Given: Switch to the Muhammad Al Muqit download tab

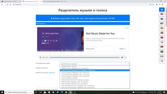Looking at the screenshot, I should point(52,2).
